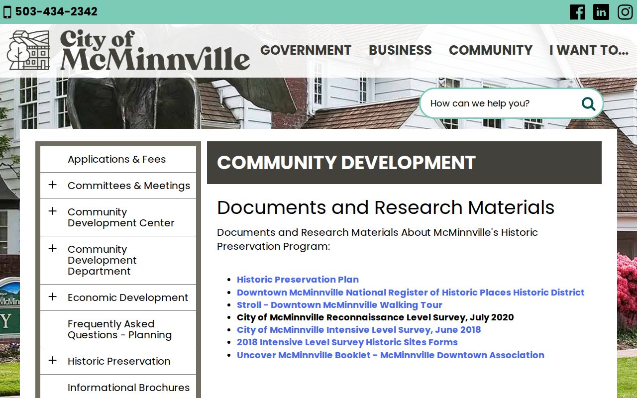Viewport: 637px width, 398px height.
Task: Open City of McMinnville Intensive Level Survey link
Action: 359,330
